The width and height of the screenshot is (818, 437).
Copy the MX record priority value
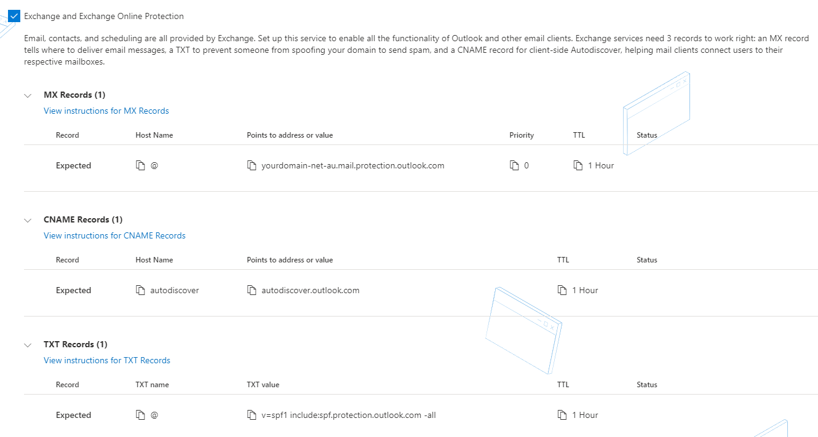(x=514, y=166)
